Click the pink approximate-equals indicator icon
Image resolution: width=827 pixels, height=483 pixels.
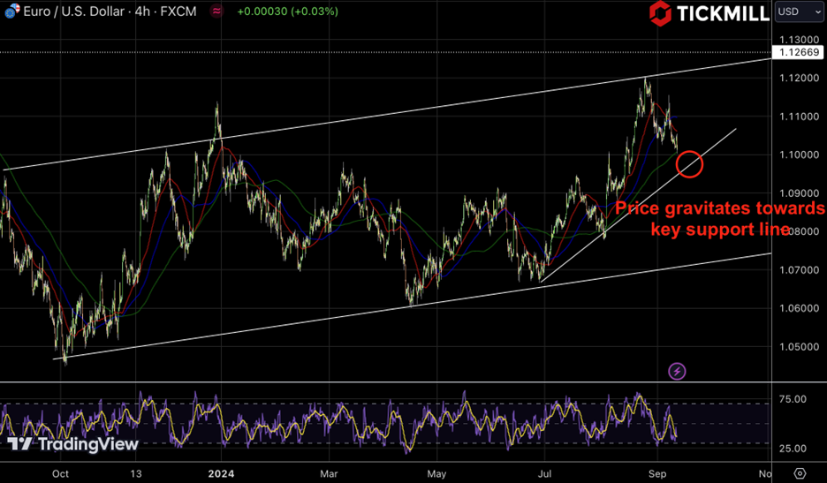click(216, 11)
